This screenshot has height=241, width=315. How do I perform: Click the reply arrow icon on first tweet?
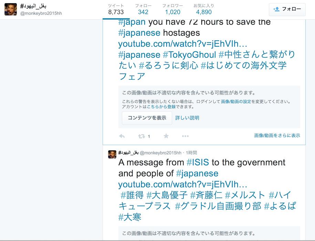pos(122,136)
